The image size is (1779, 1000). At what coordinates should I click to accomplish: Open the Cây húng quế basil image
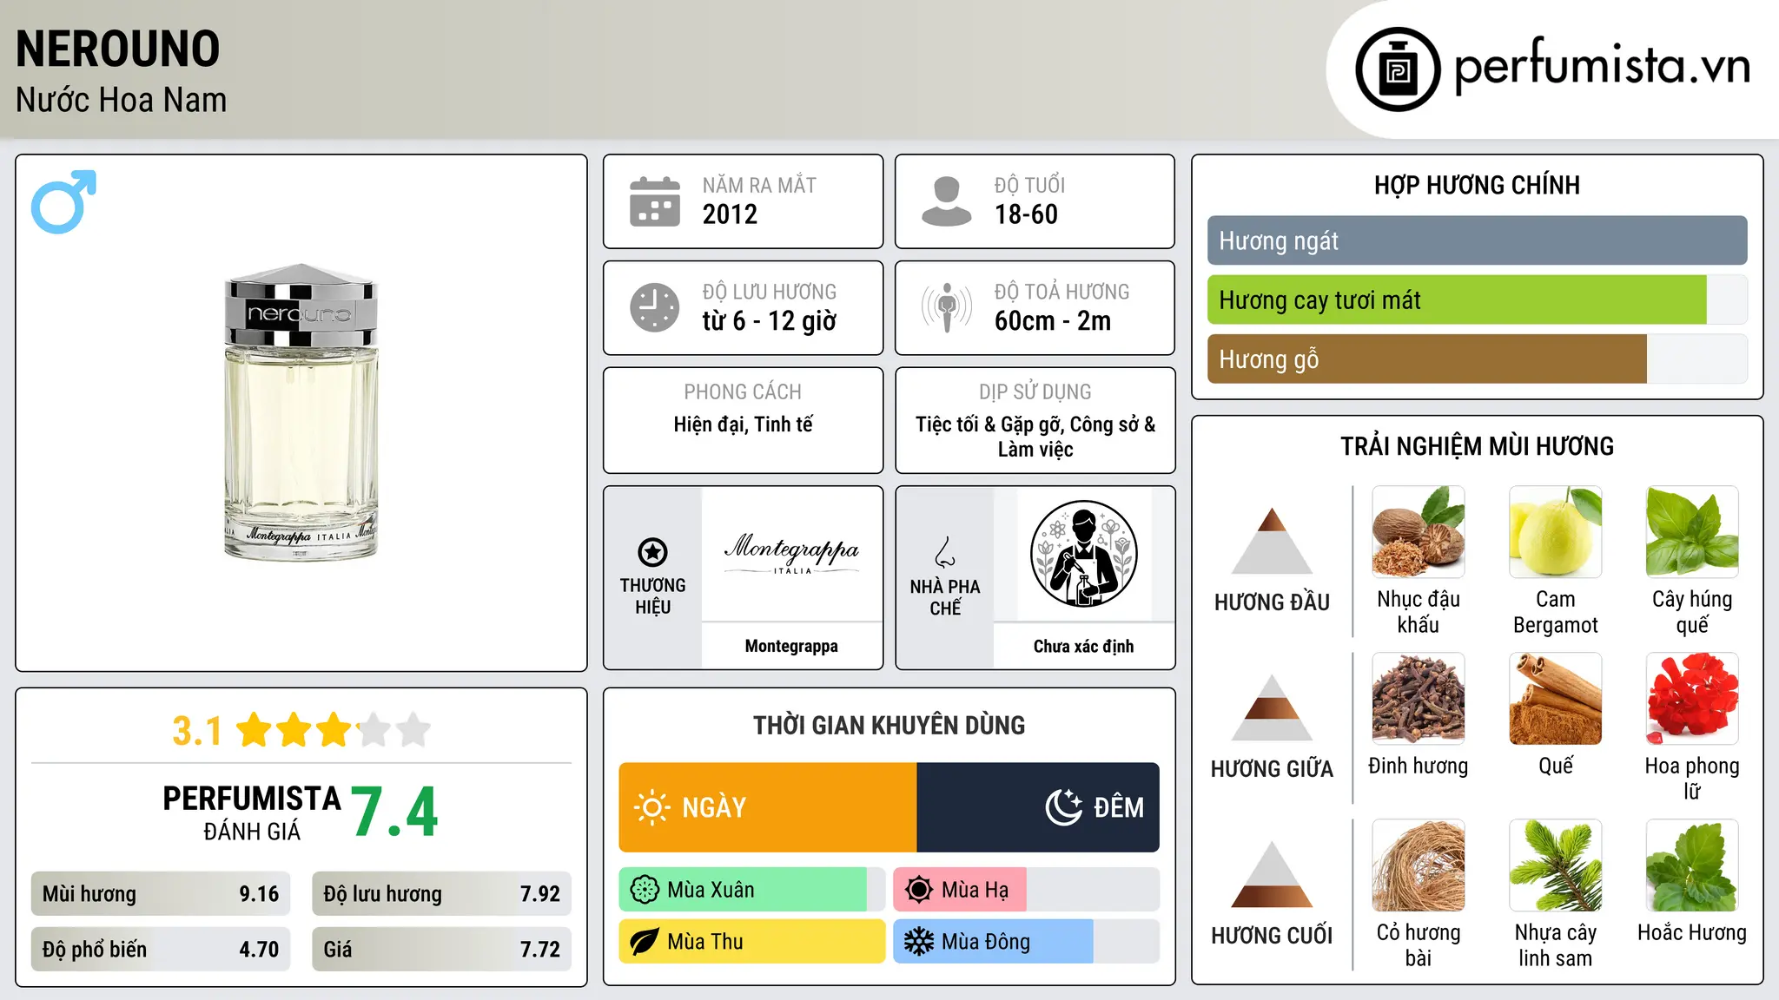(1692, 532)
